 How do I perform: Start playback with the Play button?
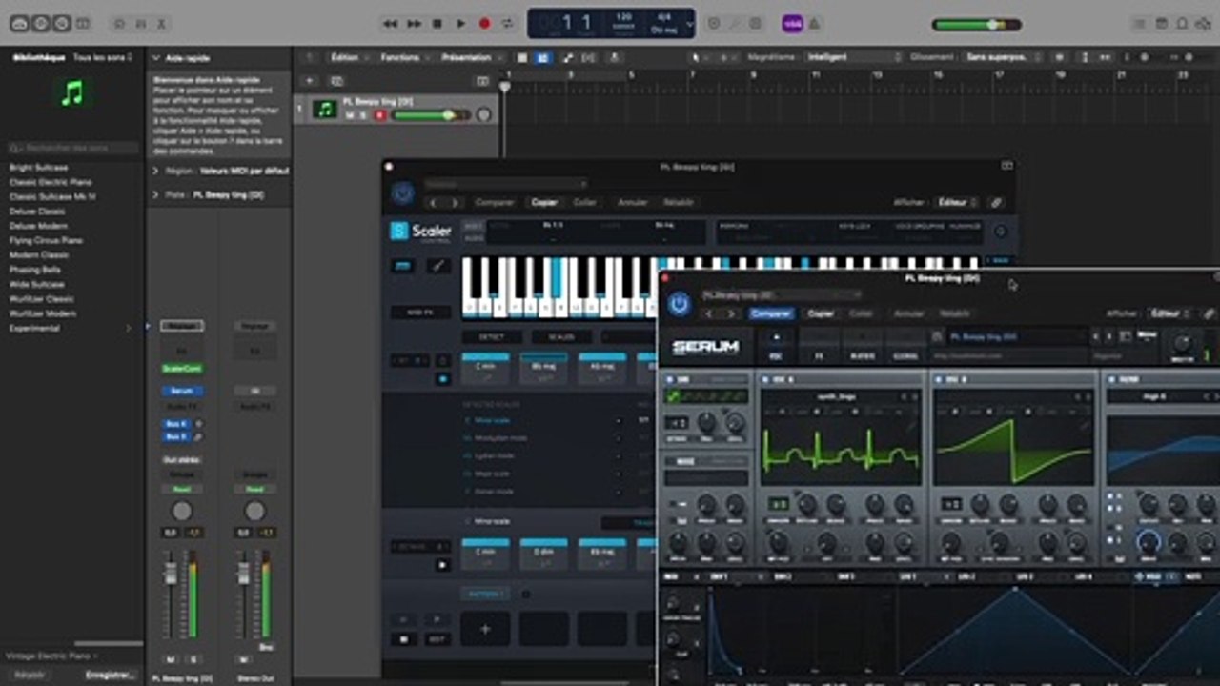click(x=461, y=24)
